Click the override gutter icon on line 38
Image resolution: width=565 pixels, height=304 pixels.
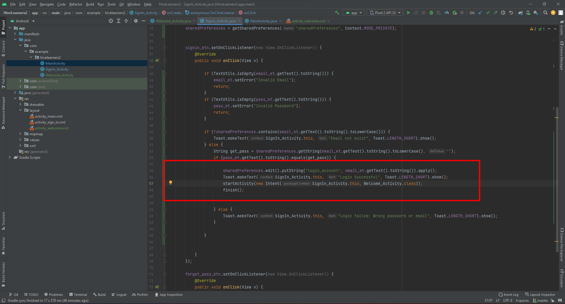[x=157, y=61]
